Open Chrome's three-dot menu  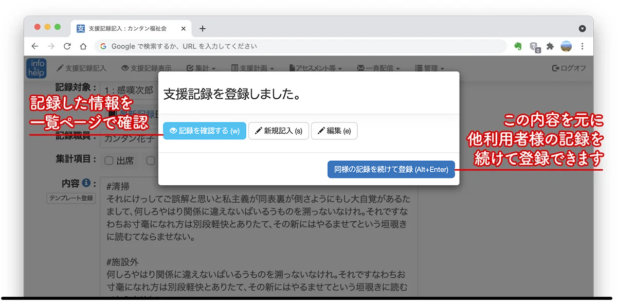pyautogui.click(x=583, y=46)
